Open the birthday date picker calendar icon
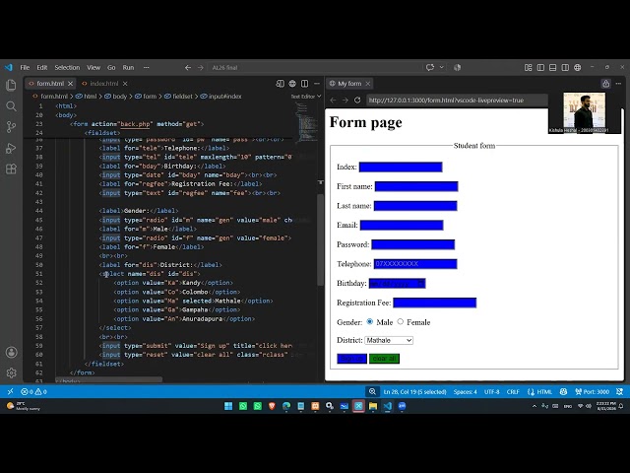Image resolution: width=630 pixels, height=473 pixels. [420, 283]
